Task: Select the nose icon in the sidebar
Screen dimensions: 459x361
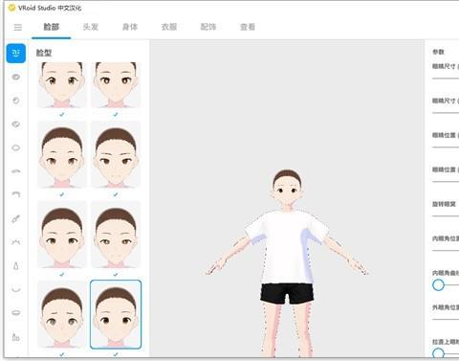Action: (16, 265)
